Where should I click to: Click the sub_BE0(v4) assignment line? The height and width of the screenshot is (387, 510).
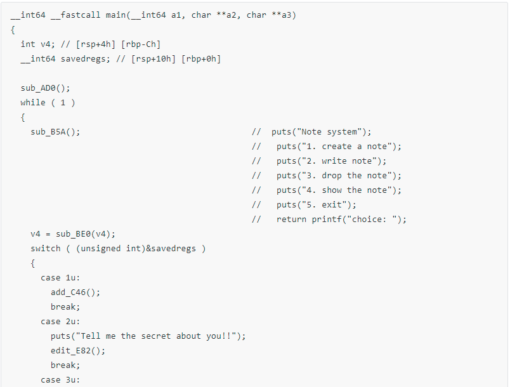73,234
